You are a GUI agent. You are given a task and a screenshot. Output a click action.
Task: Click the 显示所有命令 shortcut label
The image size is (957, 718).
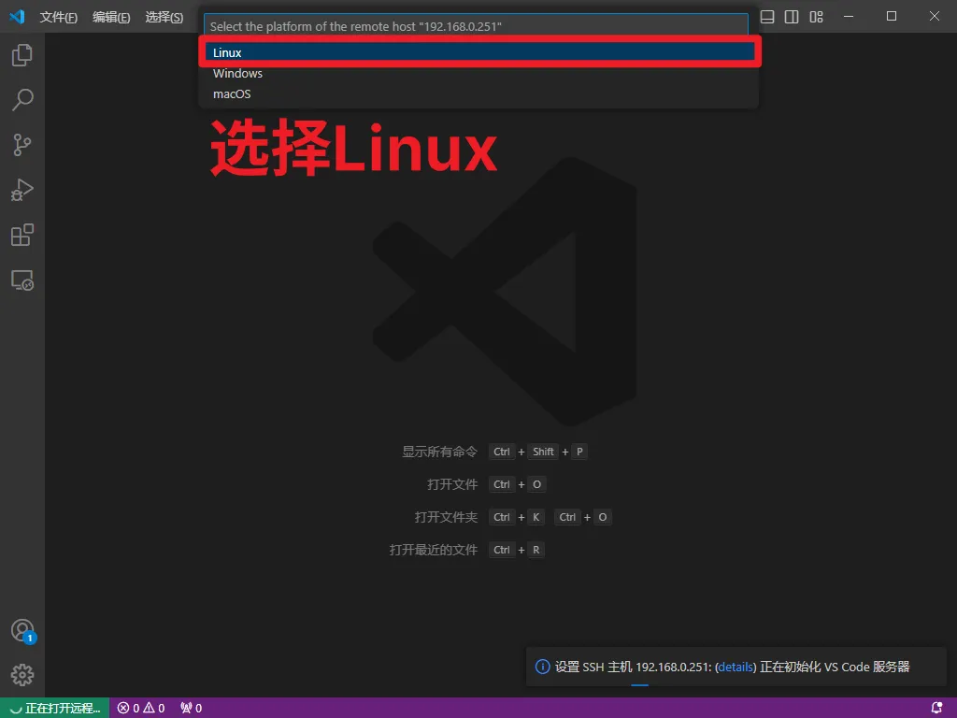[439, 452]
